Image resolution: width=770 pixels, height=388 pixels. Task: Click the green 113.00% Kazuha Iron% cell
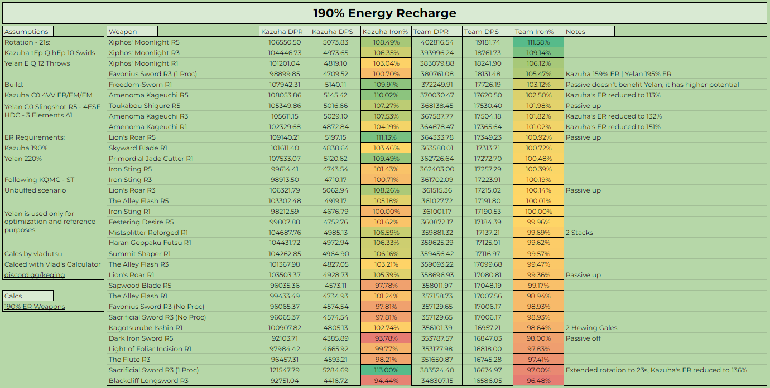point(386,370)
